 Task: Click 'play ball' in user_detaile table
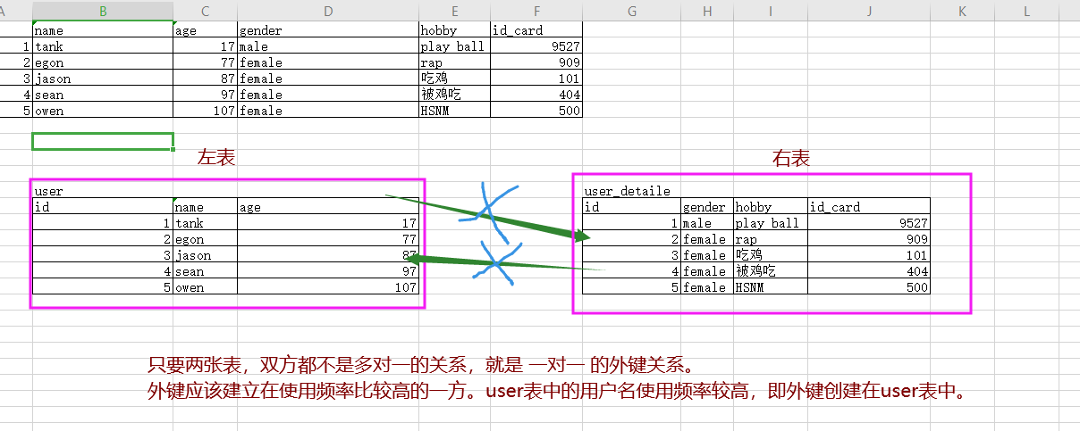click(x=771, y=223)
